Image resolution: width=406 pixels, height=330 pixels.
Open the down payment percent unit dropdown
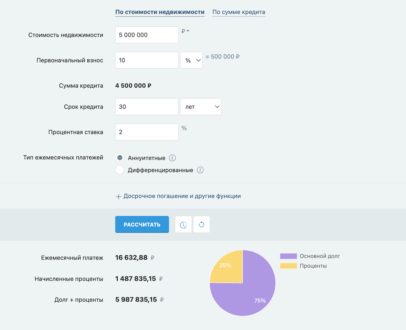click(191, 60)
